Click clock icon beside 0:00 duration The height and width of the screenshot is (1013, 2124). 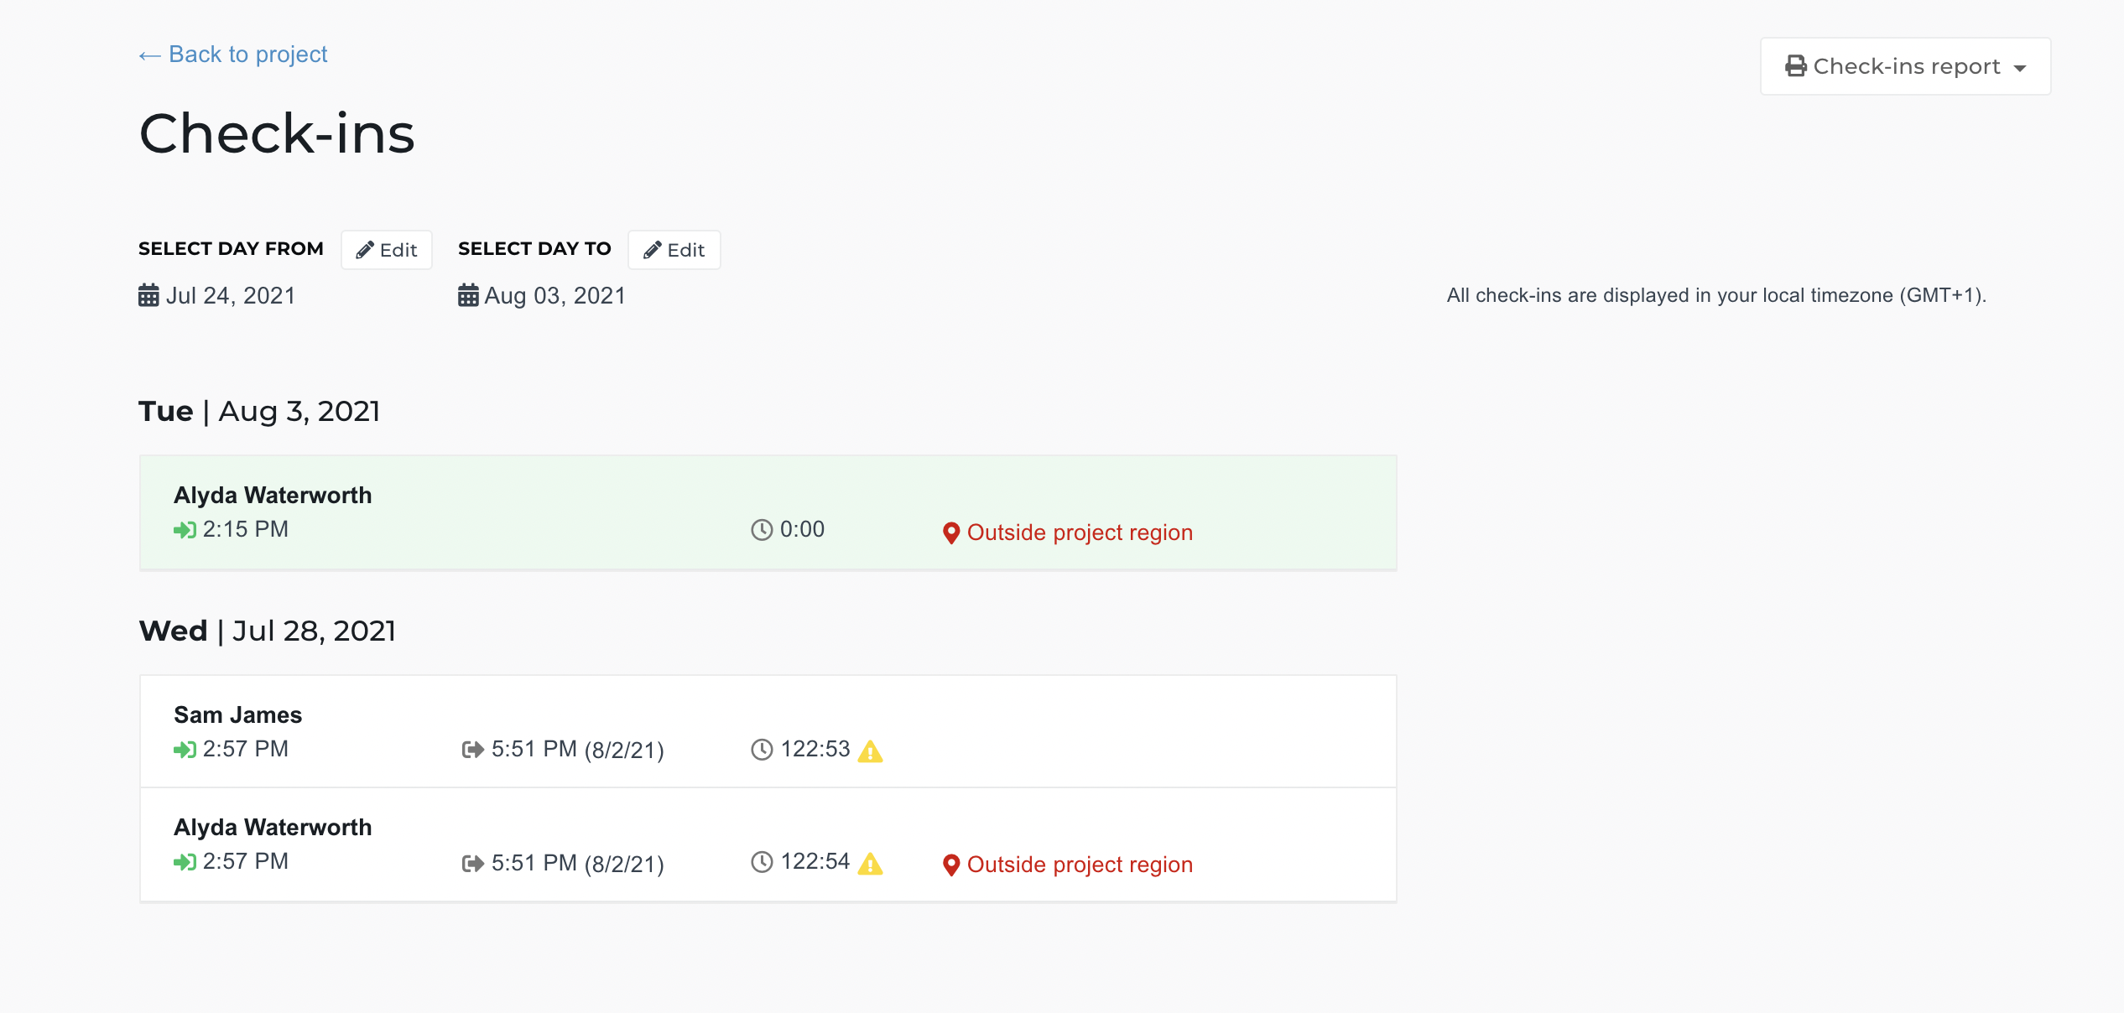click(x=762, y=530)
